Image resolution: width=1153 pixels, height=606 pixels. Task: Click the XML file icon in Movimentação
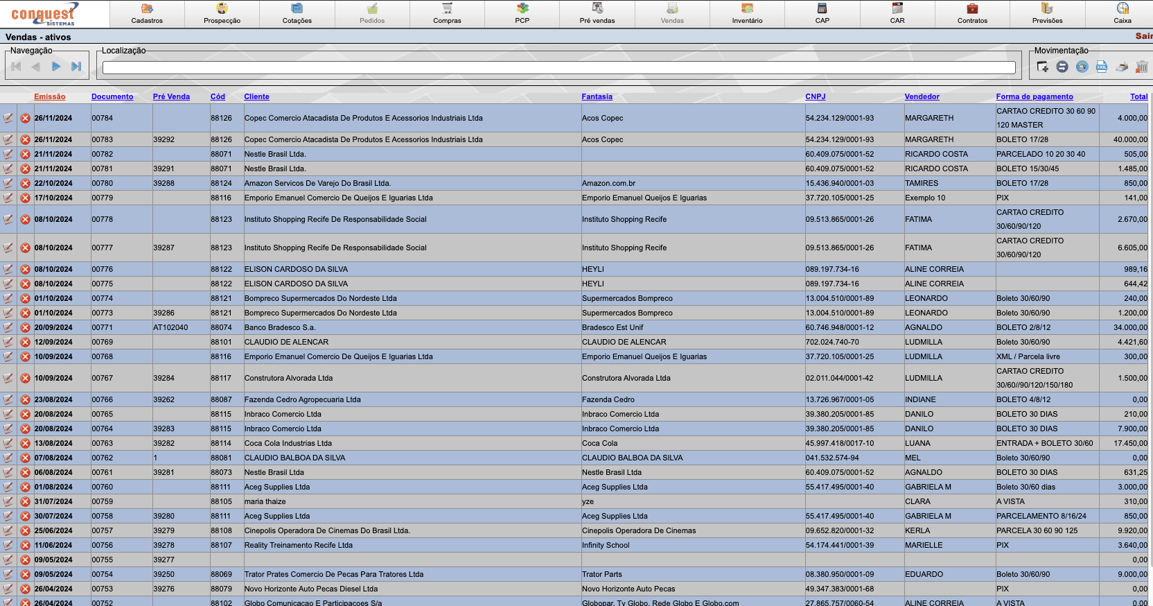click(x=1102, y=67)
